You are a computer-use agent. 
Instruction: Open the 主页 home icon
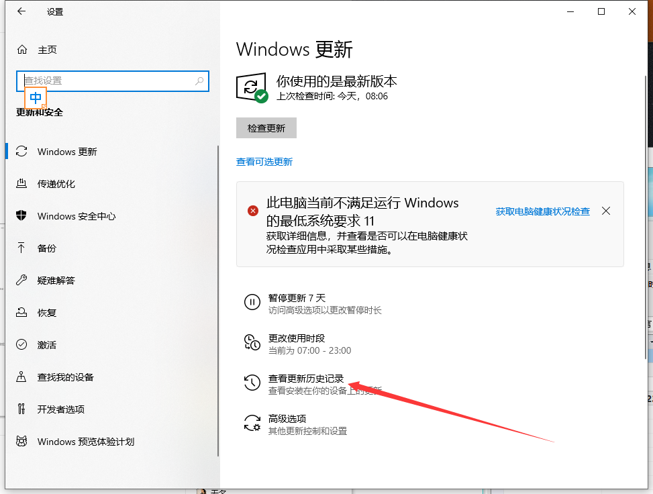pos(22,50)
